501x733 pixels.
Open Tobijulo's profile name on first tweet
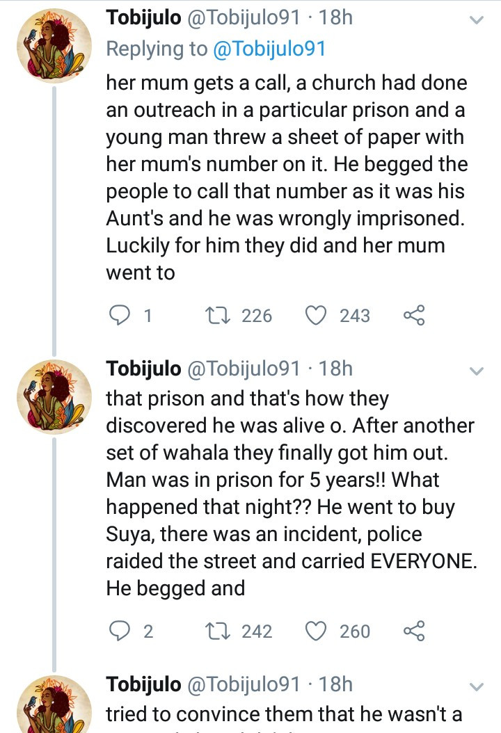(x=143, y=18)
